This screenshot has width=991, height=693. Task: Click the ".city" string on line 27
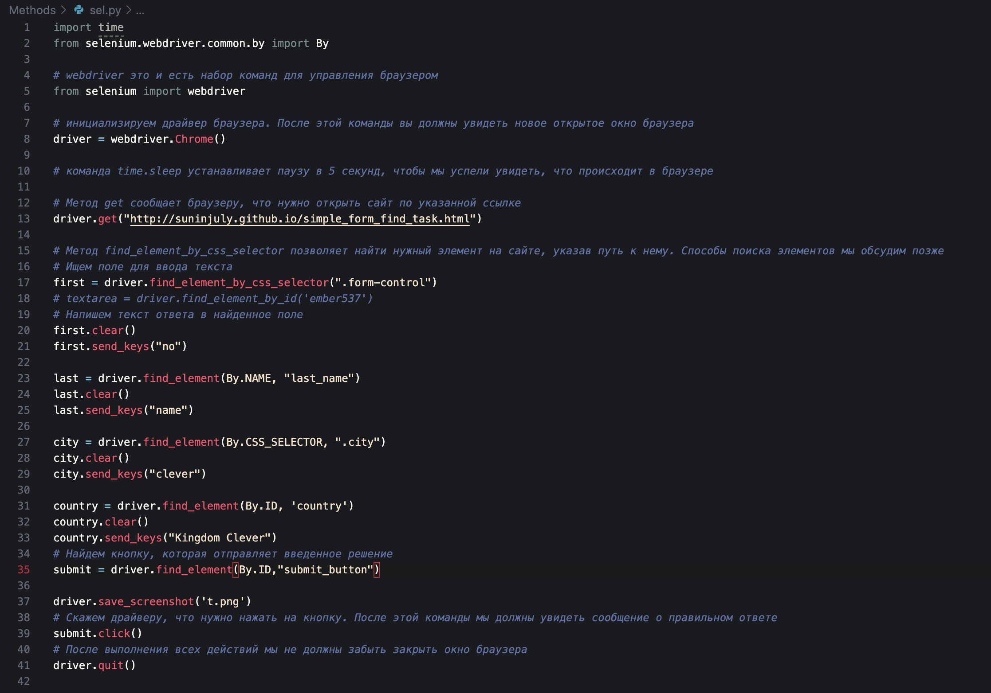click(x=358, y=442)
